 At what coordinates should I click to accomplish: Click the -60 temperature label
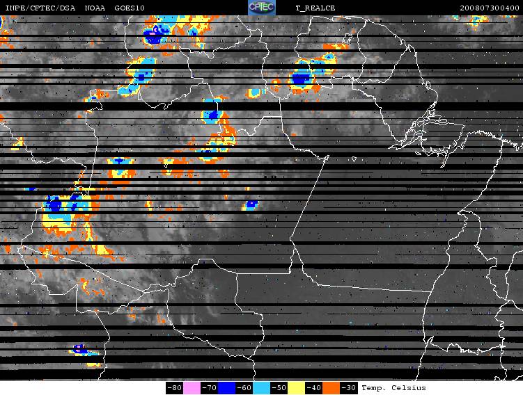[244, 388]
